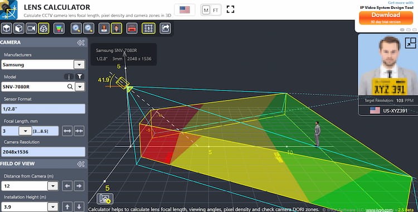Select the female test person icon

tap(104, 28)
